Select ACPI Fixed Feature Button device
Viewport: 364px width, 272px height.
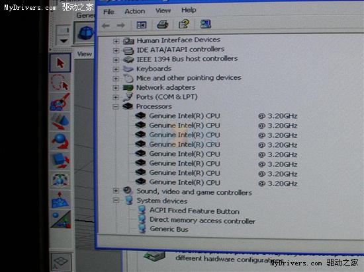point(195,211)
